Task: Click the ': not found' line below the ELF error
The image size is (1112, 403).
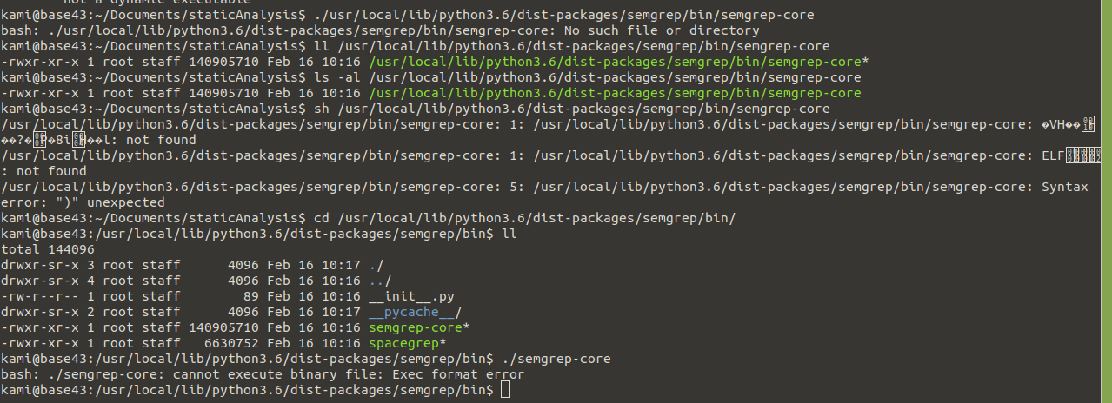Action: (x=44, y=171)
